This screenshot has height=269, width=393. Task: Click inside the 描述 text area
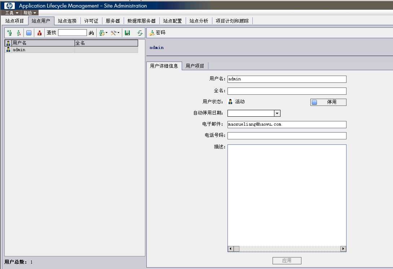click(287, 195)
